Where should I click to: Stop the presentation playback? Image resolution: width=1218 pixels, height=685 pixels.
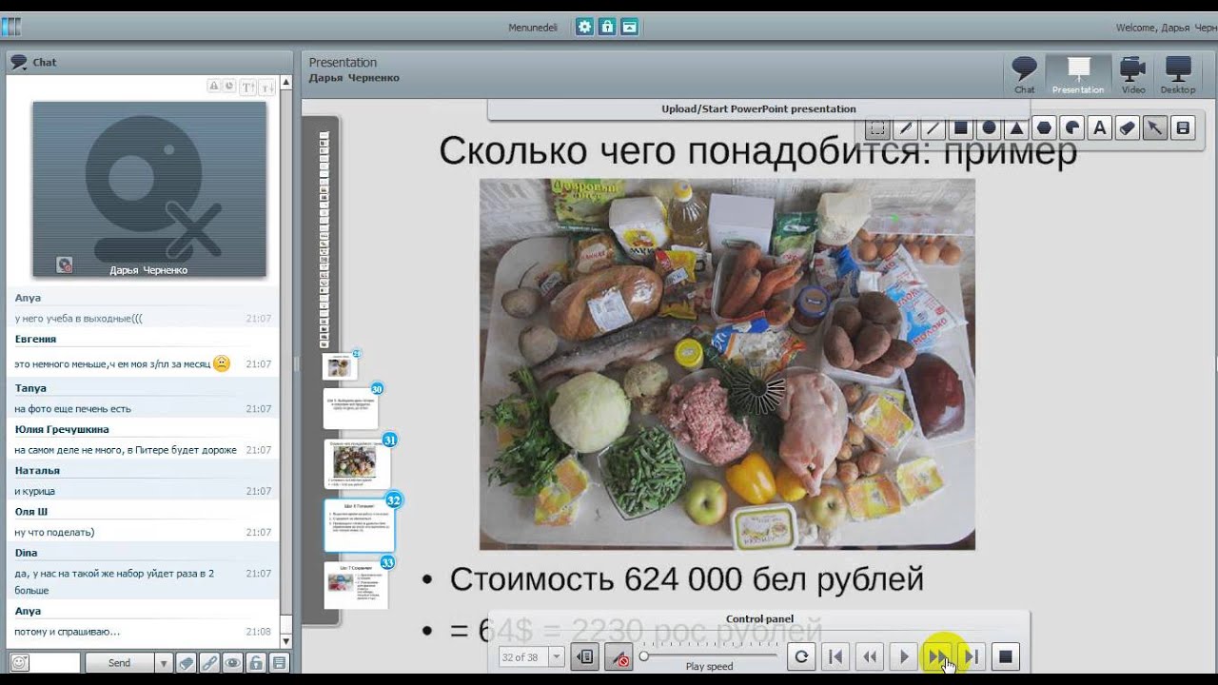[x=1006, y=656]
